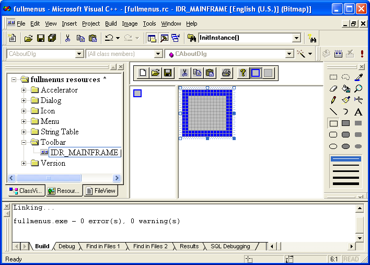Toggle the Output window button
370x265 pixels.
point(164,38)
